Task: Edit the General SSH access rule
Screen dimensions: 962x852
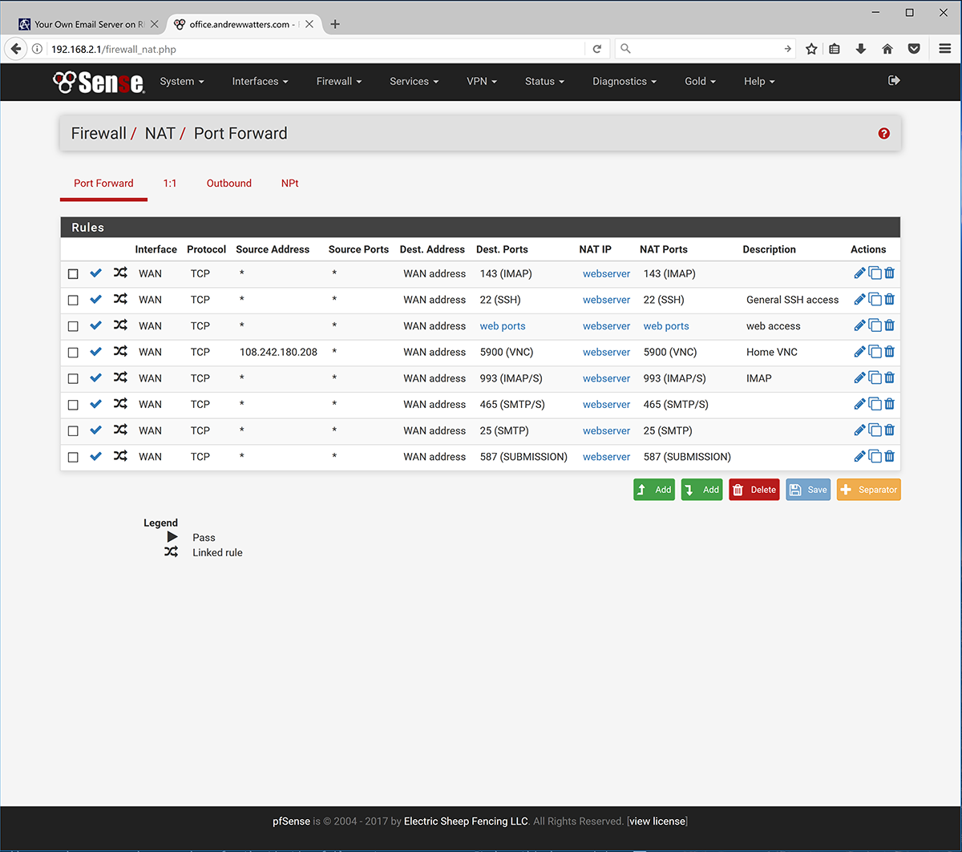Action: [859, 300]
